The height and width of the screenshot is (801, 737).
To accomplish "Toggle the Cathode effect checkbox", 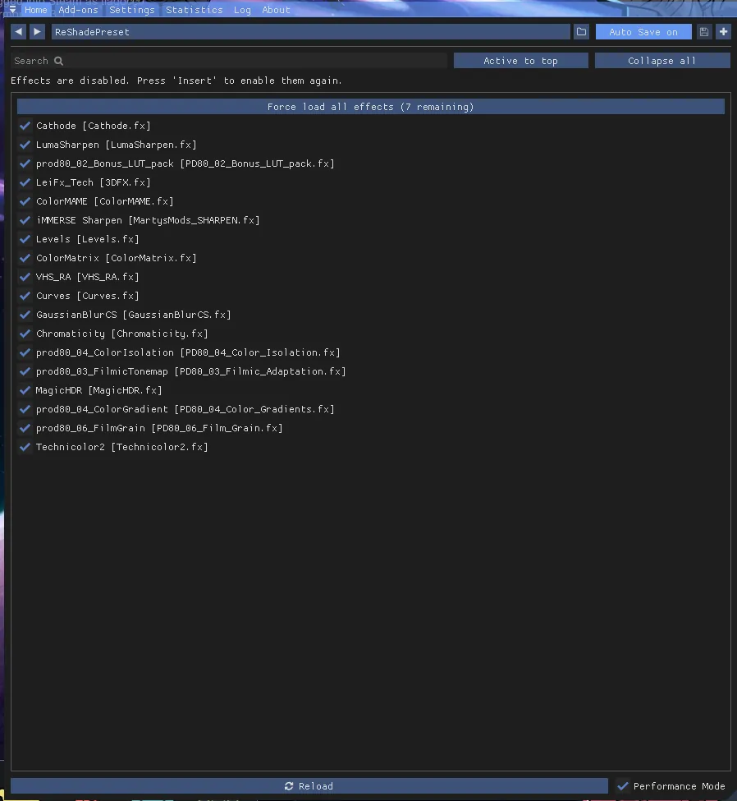I will [x=25, y=126].
